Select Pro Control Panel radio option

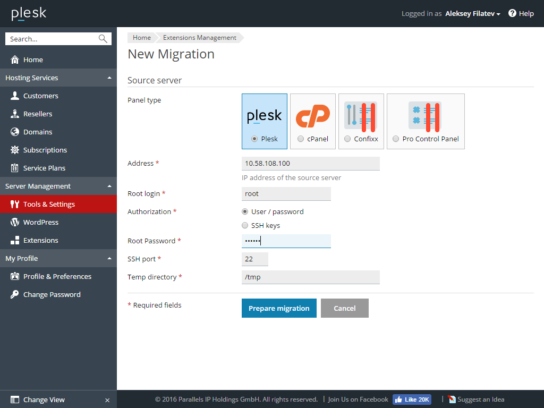(x=396, y=139)
